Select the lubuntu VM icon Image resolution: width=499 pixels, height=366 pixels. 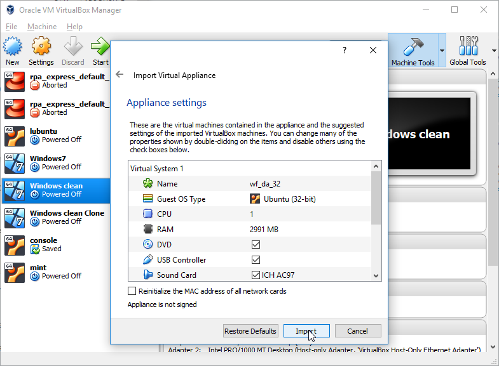click(x=15, y=136)
